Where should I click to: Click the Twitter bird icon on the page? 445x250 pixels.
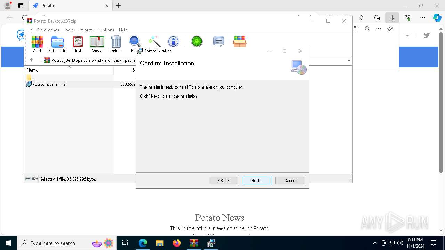point(427,35)
